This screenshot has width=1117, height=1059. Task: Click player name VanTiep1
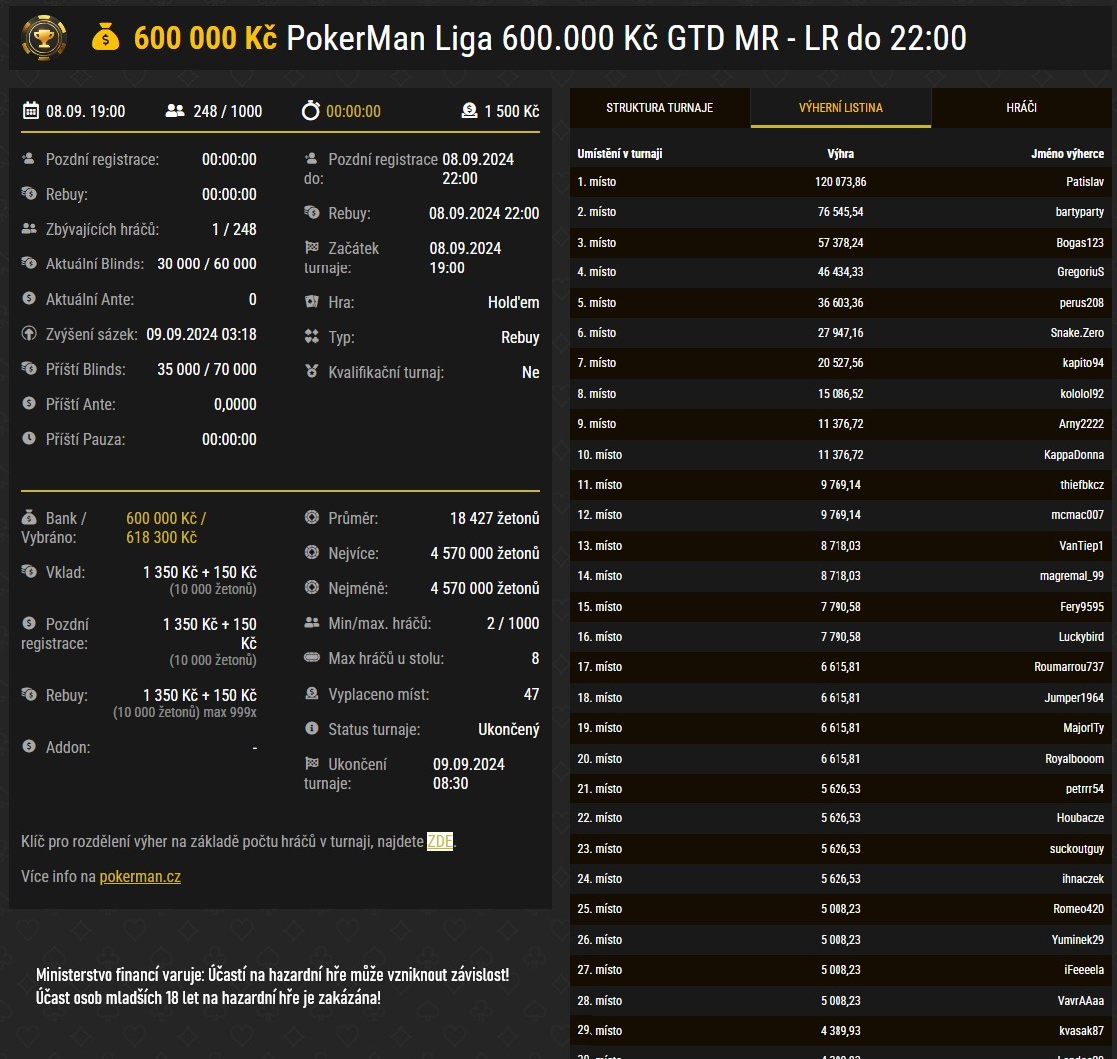1081,546
